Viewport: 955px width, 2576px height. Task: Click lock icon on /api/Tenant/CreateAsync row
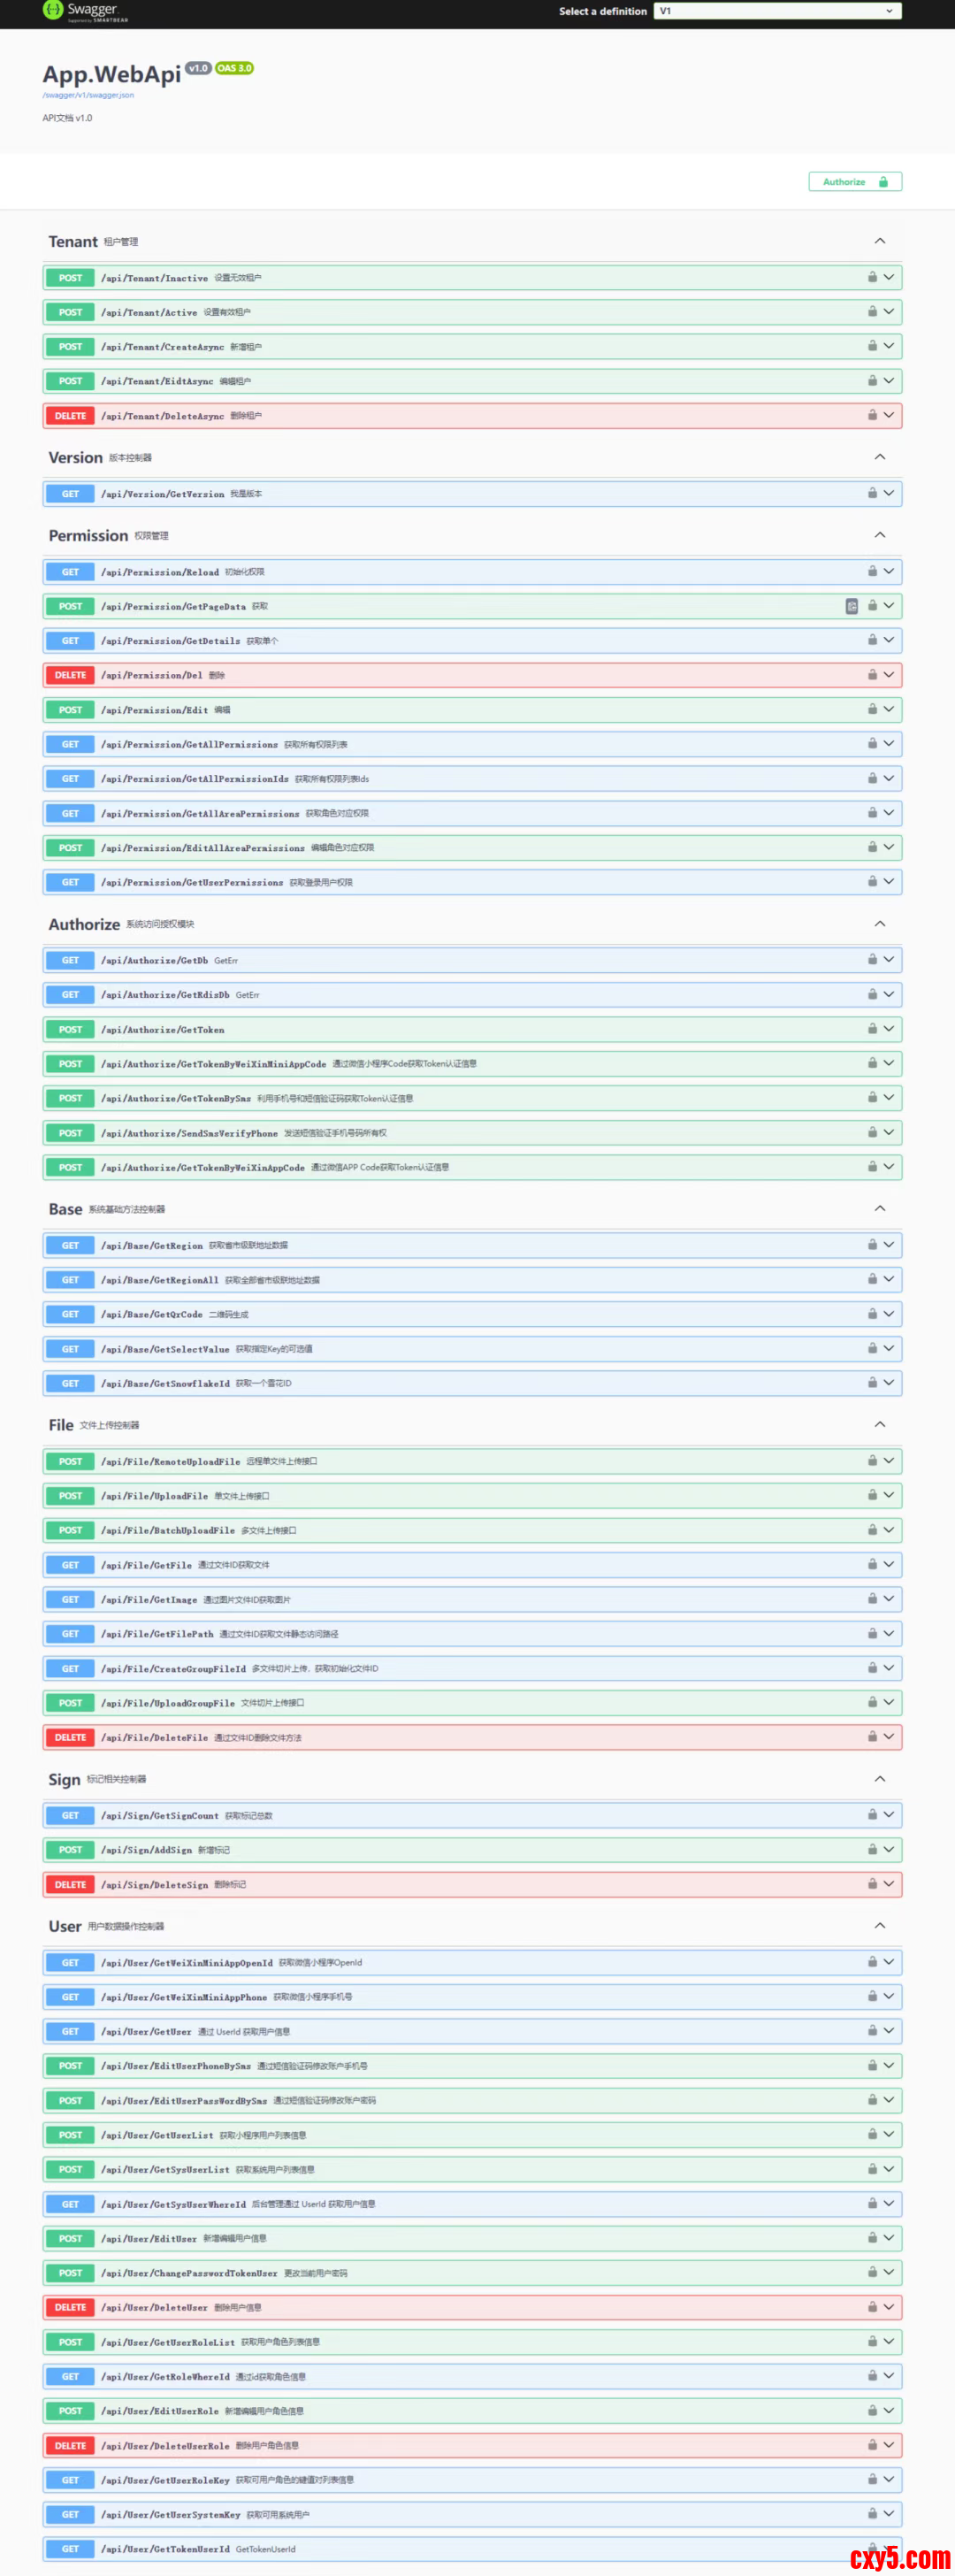[x=872, y=346]
